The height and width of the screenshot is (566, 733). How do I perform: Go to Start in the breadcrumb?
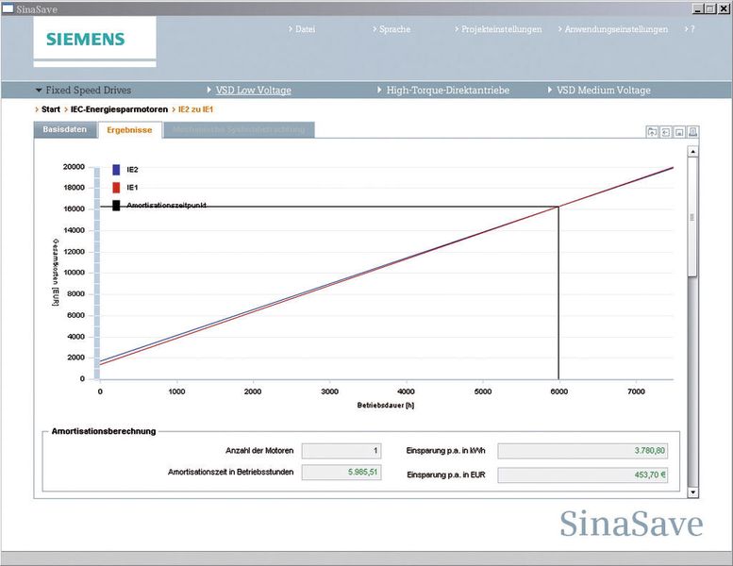51,109
